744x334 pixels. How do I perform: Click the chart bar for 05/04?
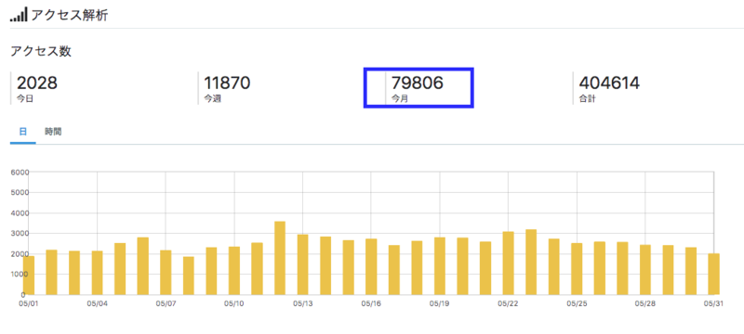[98, 273]
